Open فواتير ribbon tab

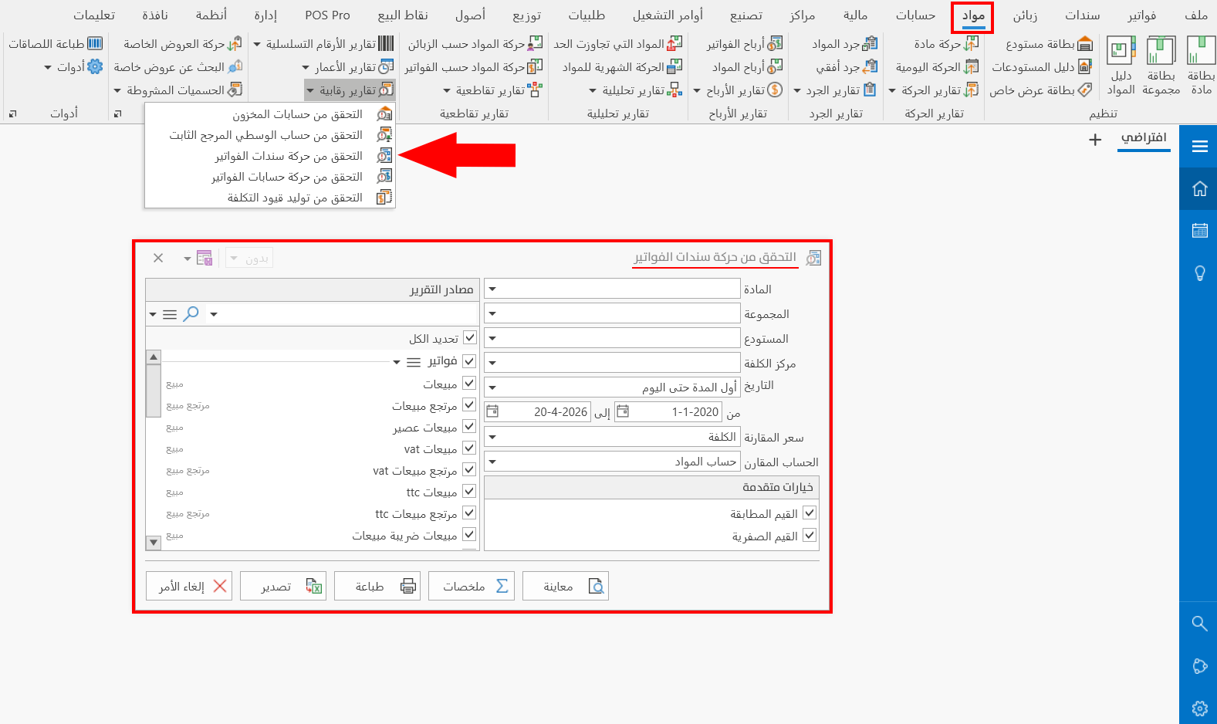[x=1141, y=15]
